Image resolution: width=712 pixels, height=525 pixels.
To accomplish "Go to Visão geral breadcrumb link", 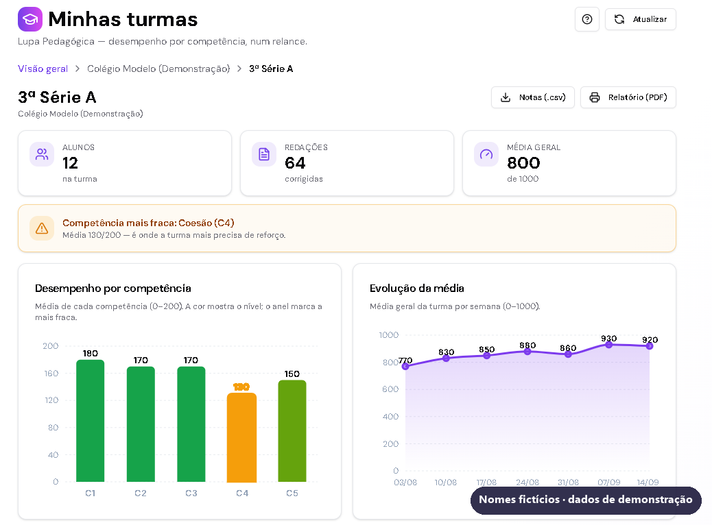I will click(43, 69).
